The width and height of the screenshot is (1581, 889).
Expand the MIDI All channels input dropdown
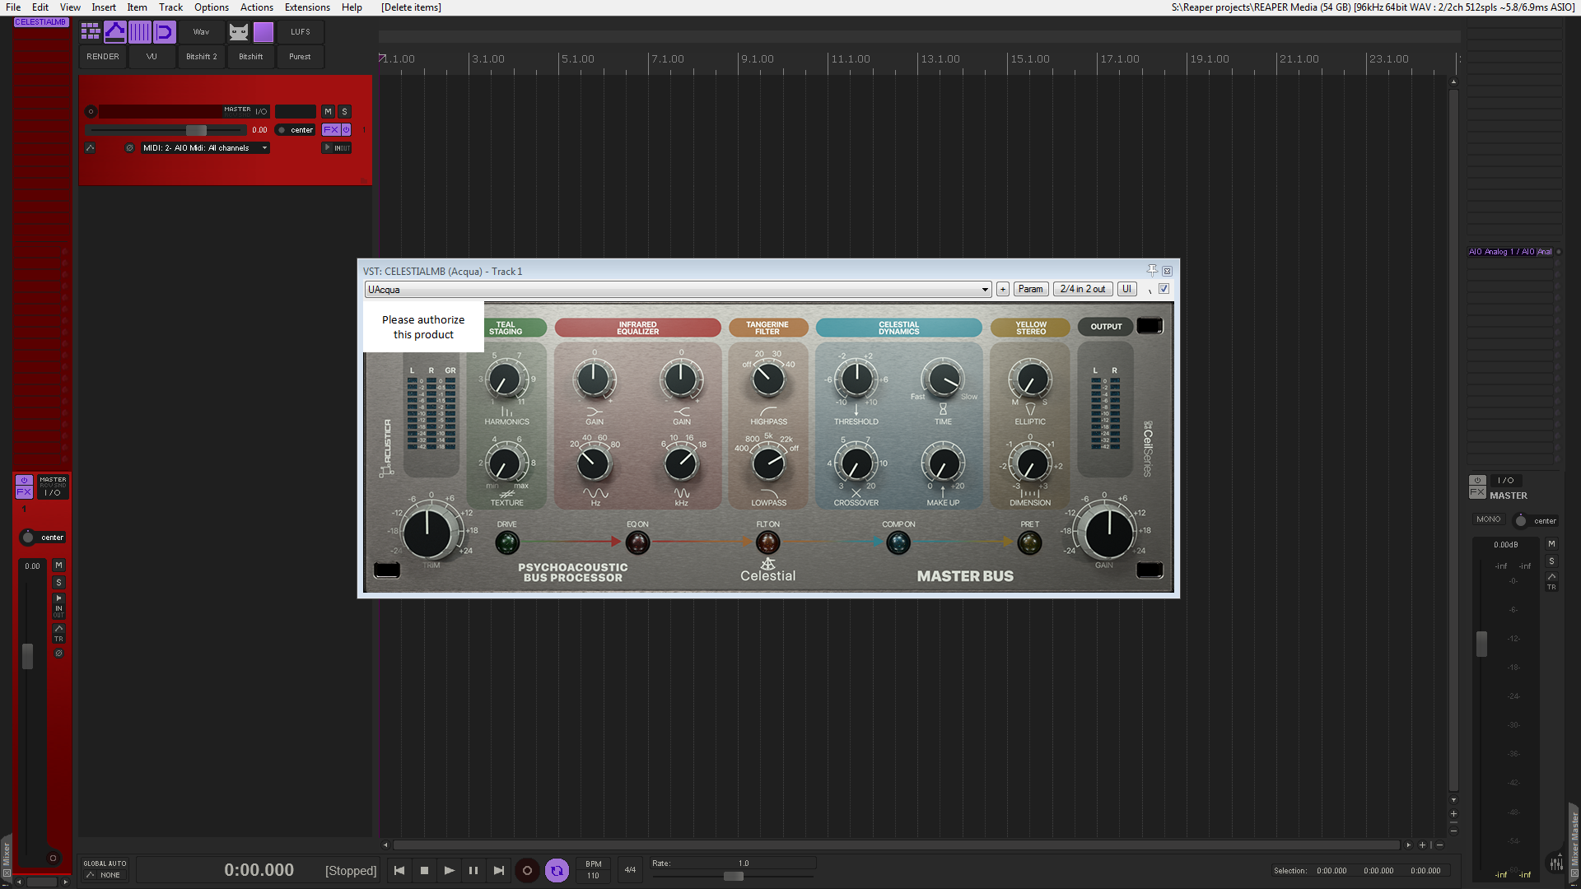(264, 148)
